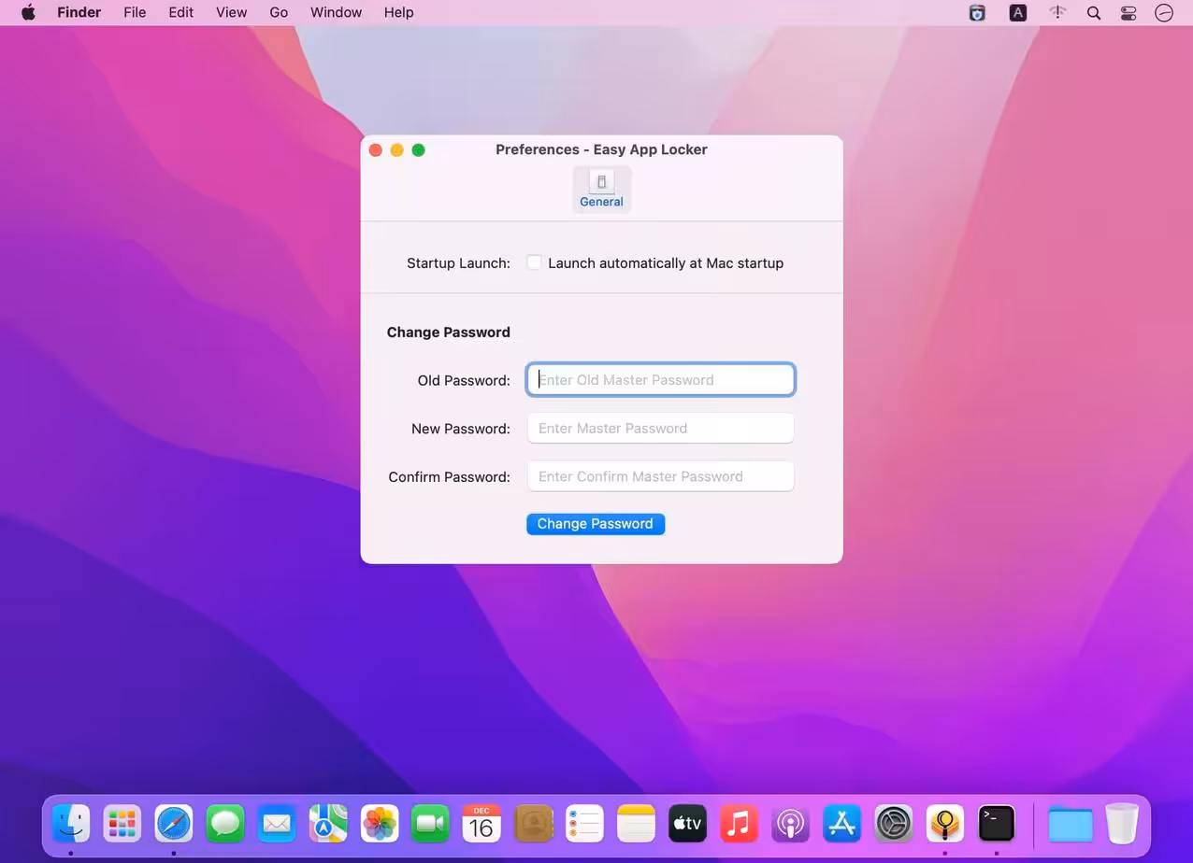Open the Go menu
This screenshot has width=1193, height=863.
pyautogui.click(x=279, y=12)
